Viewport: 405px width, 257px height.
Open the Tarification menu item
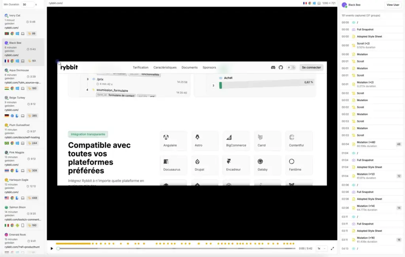140,68
